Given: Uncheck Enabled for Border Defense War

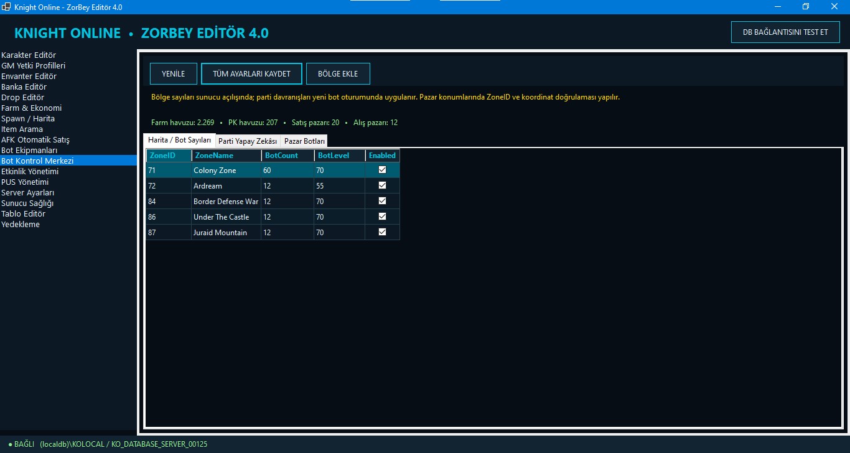Looking at the screenshot, I should pos(382,201).
